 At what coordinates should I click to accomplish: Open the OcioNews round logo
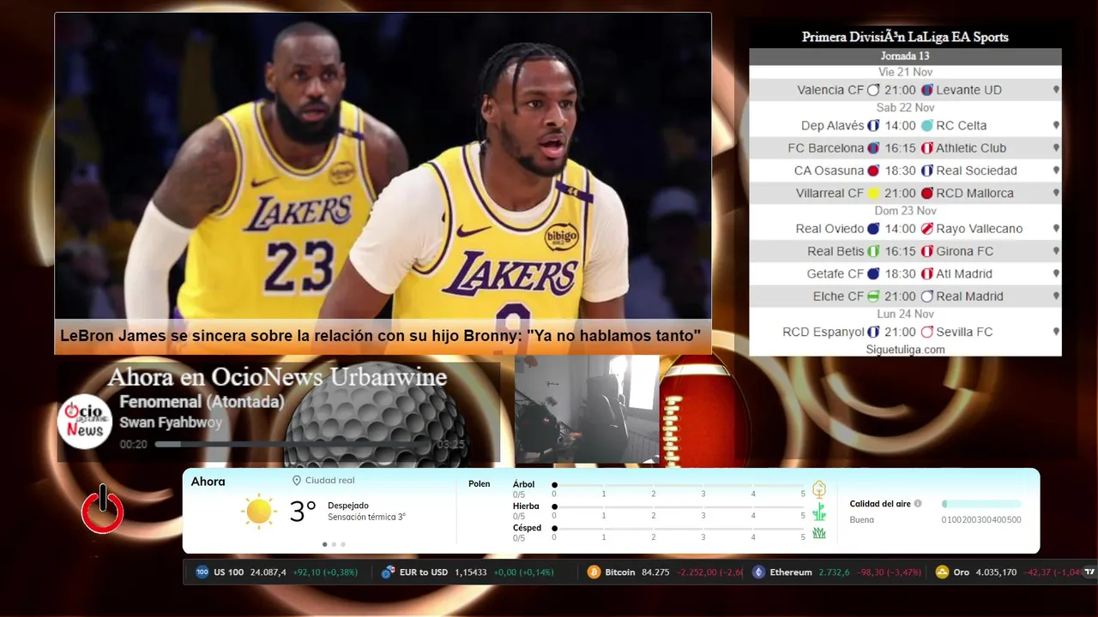(85, 422)
